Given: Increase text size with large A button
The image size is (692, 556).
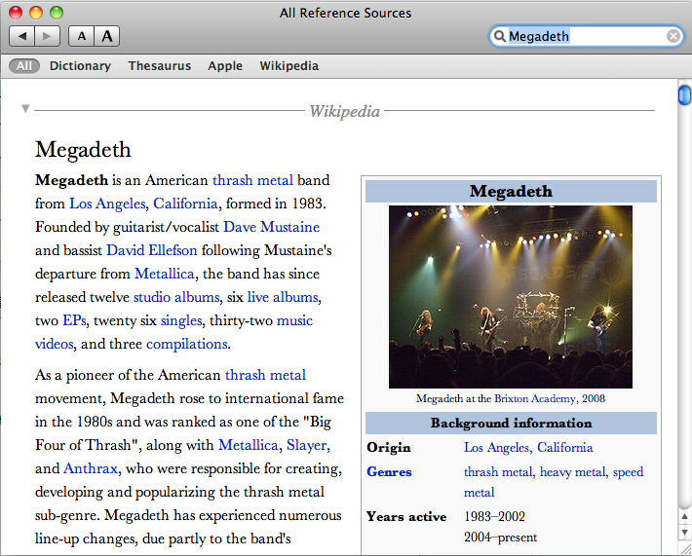Looking at the screenshot, I should (107, 36).
